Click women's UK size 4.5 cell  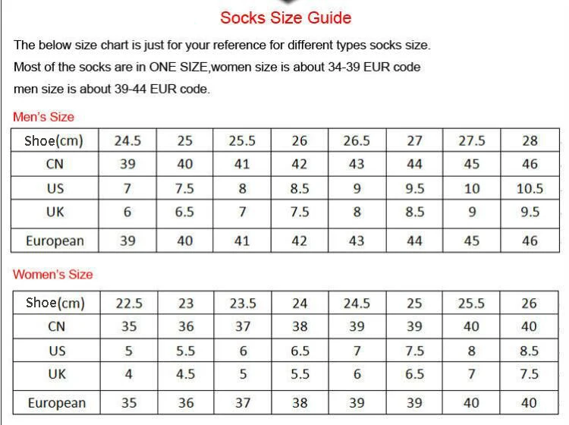click(x=186, y=374)
